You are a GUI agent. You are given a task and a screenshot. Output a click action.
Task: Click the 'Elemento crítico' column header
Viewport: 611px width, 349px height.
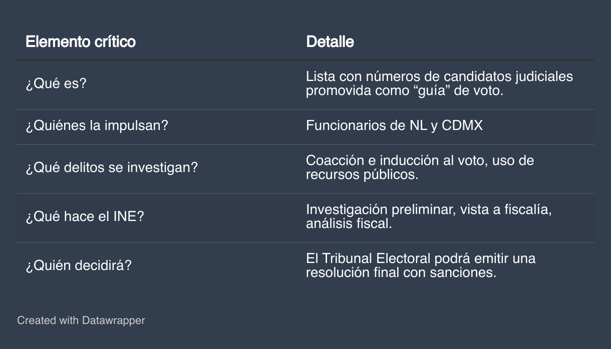click(81, 41)
